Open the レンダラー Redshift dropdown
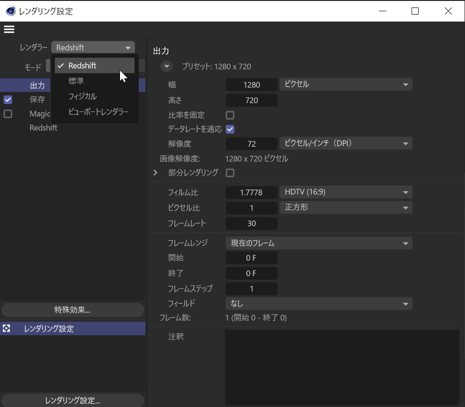Image resolution: width=465 pixels, height=407 pixels. (93, 47)
